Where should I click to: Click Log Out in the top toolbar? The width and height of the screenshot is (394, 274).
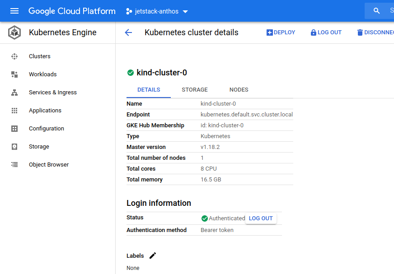tap(326, 33)
